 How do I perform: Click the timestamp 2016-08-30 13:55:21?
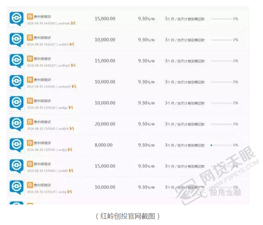tap(41, 150)
